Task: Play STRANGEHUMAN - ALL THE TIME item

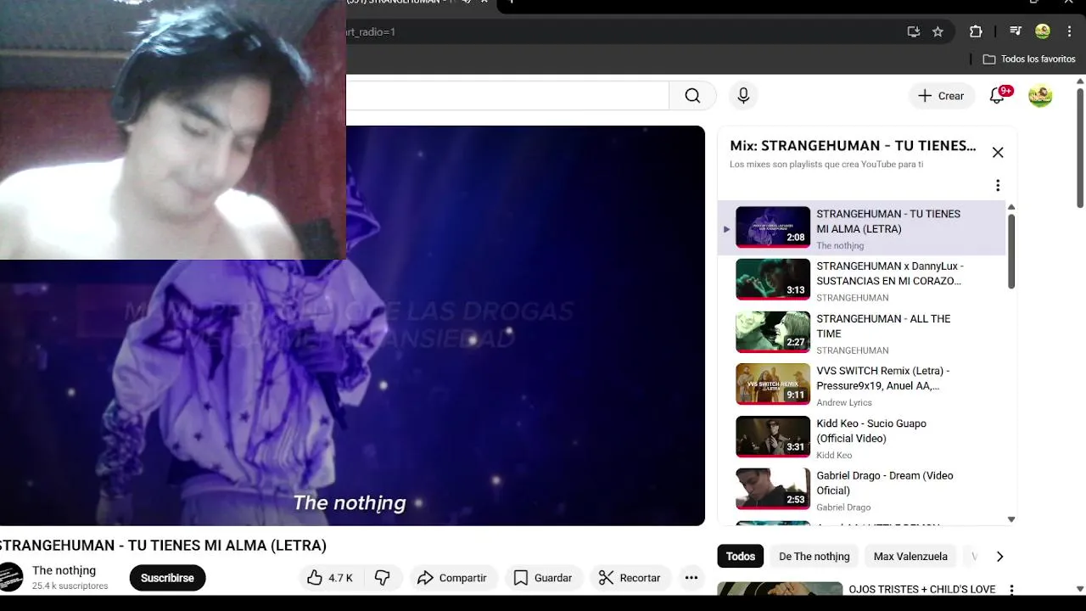Action: coord(861,333)
